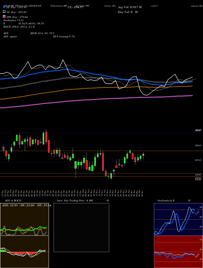Select the '200 Day = 279.84' label
203x268 pixels.
(x=17, y=17)
